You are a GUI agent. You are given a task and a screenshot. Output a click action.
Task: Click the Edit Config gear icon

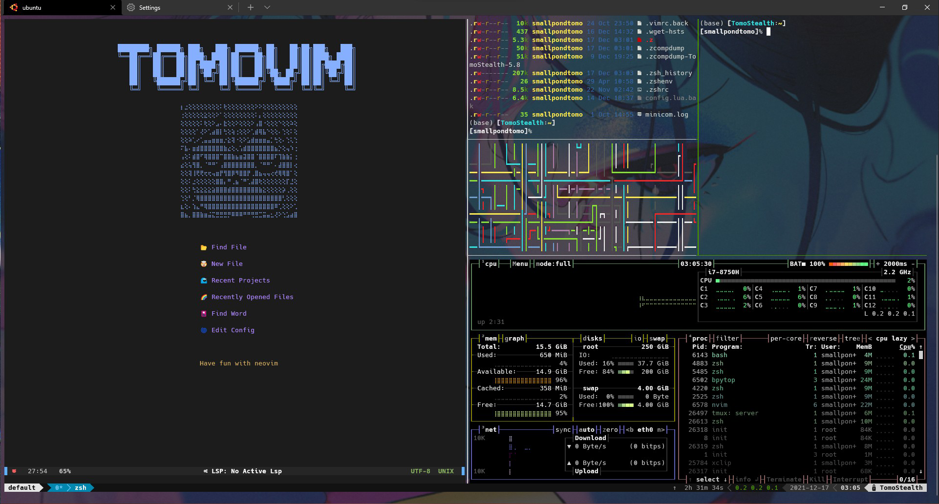204,330
